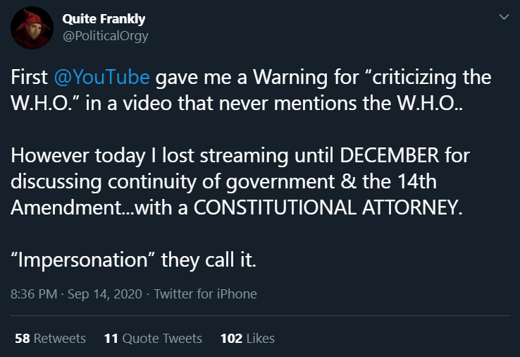
Task: Click the Sep 14, 2020 date
Action: pyautogui.click(x=105, y=294)
